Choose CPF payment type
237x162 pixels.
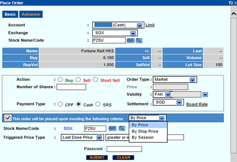click(x=60, y=104)
